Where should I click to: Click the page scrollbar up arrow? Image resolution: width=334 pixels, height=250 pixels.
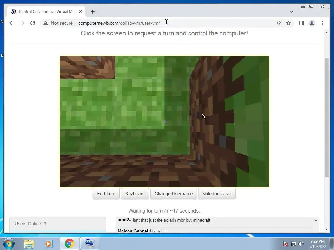(x=326, y=32)
